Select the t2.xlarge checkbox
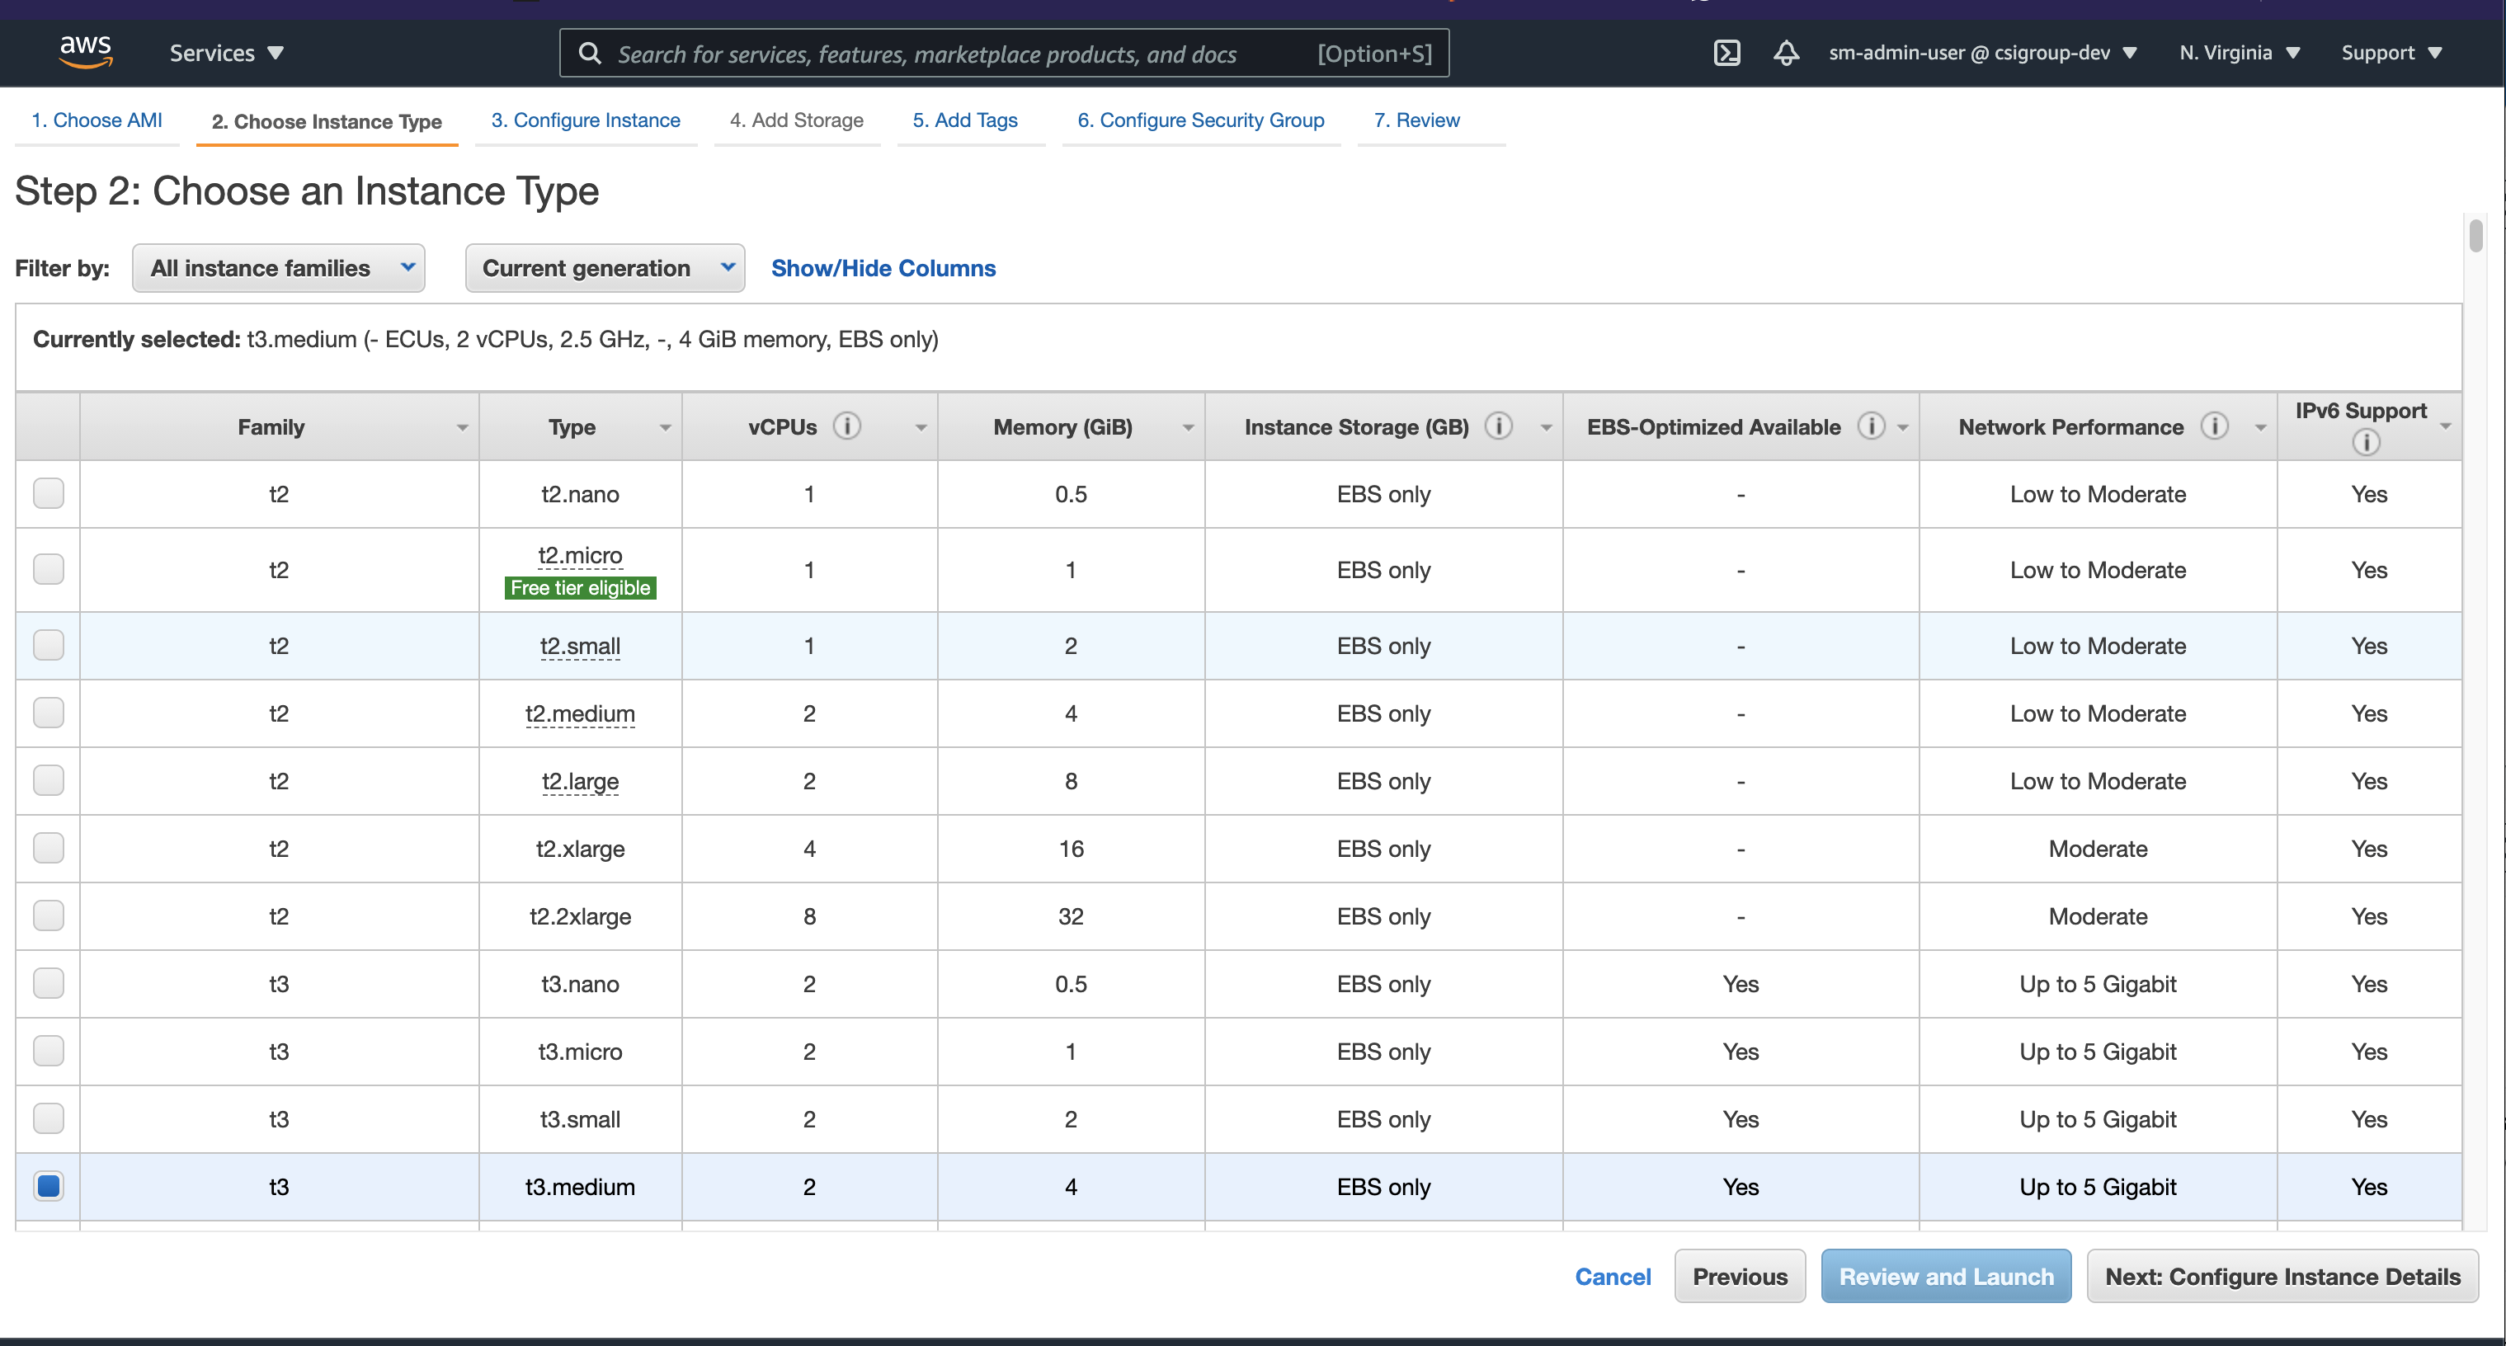 pyautogui.click(x=48, y=848)
